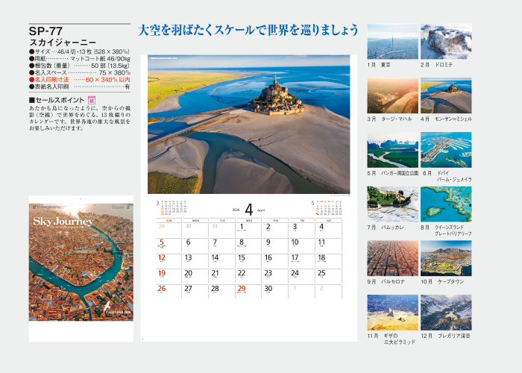Select the February ドロミテ thumbnail
Screen dimensions: 522x373
coord(445,41)
